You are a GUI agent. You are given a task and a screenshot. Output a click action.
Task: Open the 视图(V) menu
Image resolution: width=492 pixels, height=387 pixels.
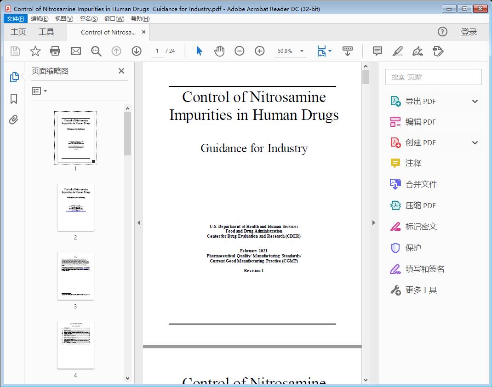[x=64, y=19]
